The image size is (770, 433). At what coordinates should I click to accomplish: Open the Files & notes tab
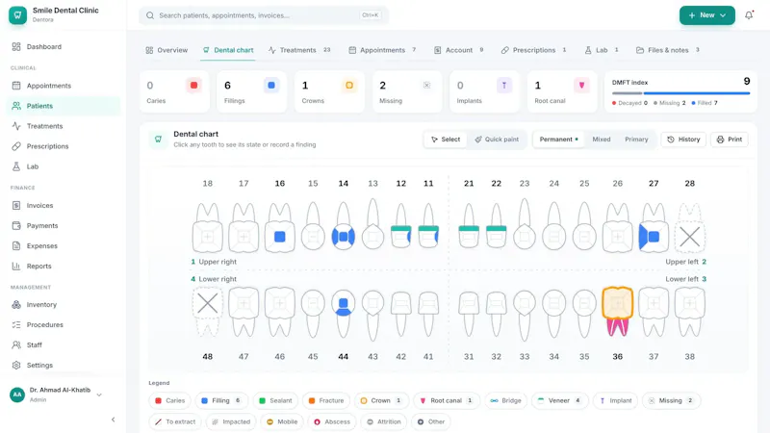pos(668,50)
